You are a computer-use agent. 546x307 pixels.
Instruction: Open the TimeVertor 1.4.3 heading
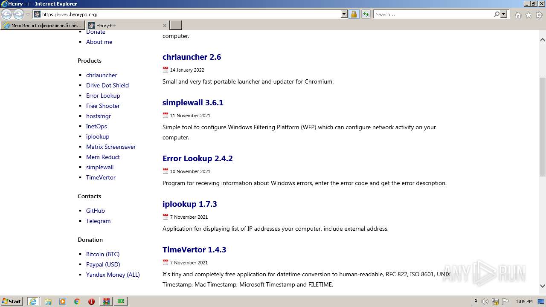point(194,249)
